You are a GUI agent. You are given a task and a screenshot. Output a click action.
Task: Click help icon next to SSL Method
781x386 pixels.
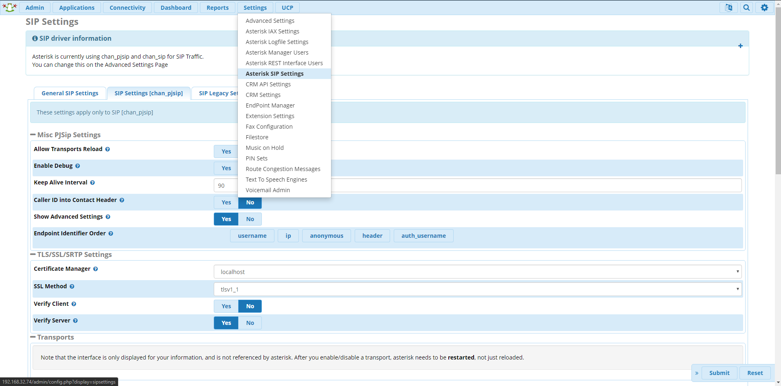(72, 287)
